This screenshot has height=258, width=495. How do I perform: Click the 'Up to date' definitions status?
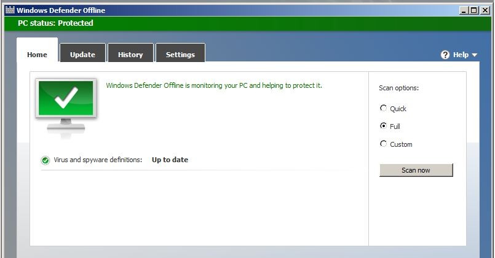[170, 160]
